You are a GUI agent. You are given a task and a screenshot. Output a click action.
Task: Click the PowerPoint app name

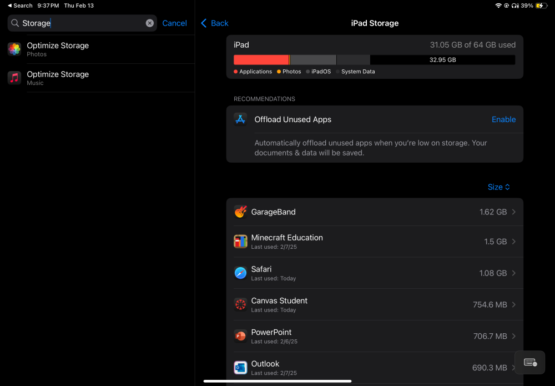tap(271, 332)
